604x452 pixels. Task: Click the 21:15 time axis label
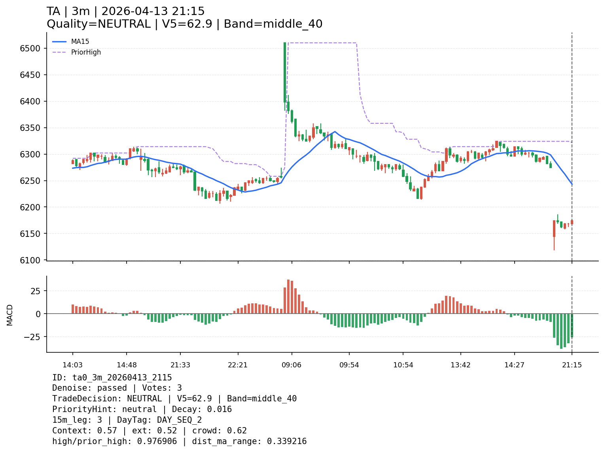point(572,365)
